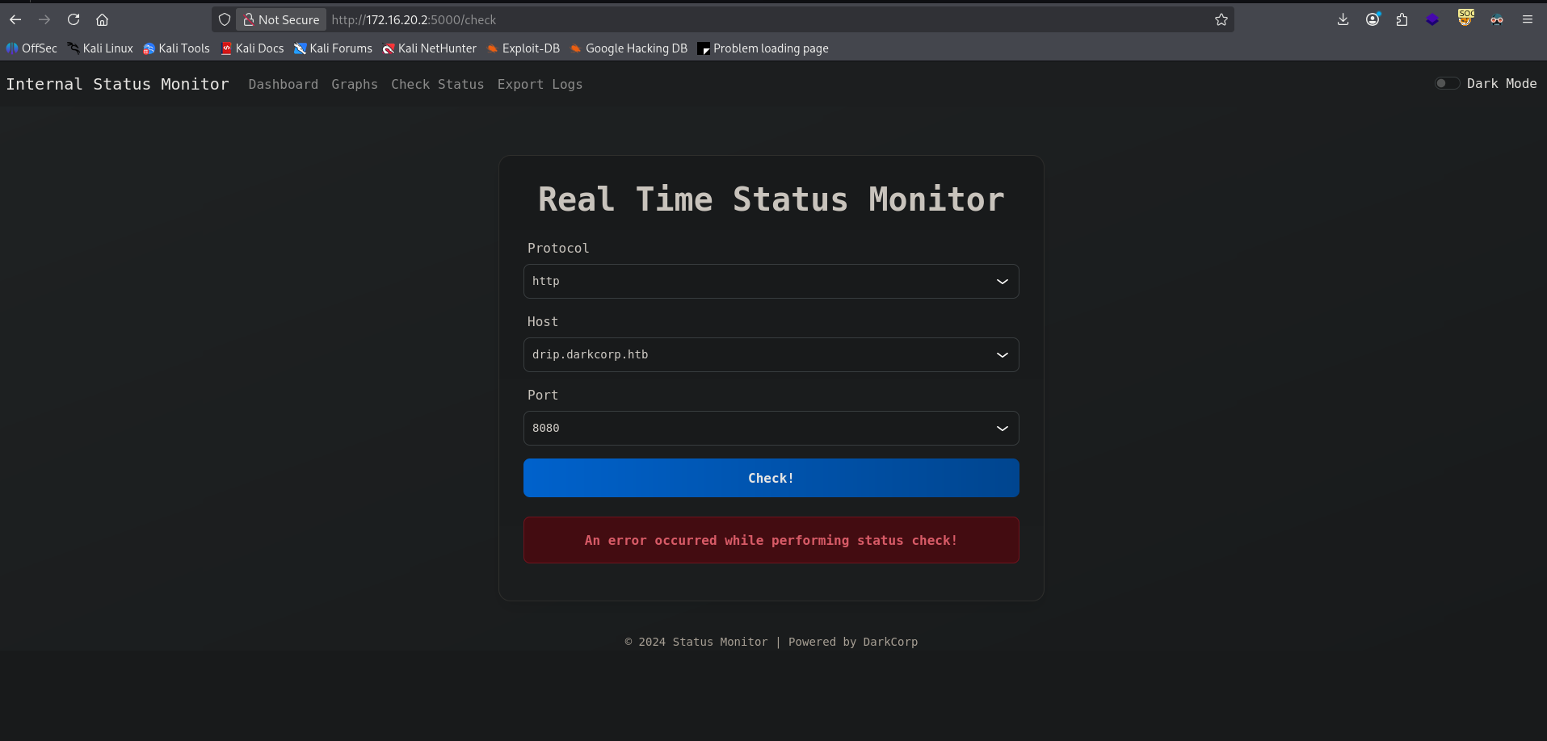
Task: Open the Dashboard nav item
Action: 283,84
